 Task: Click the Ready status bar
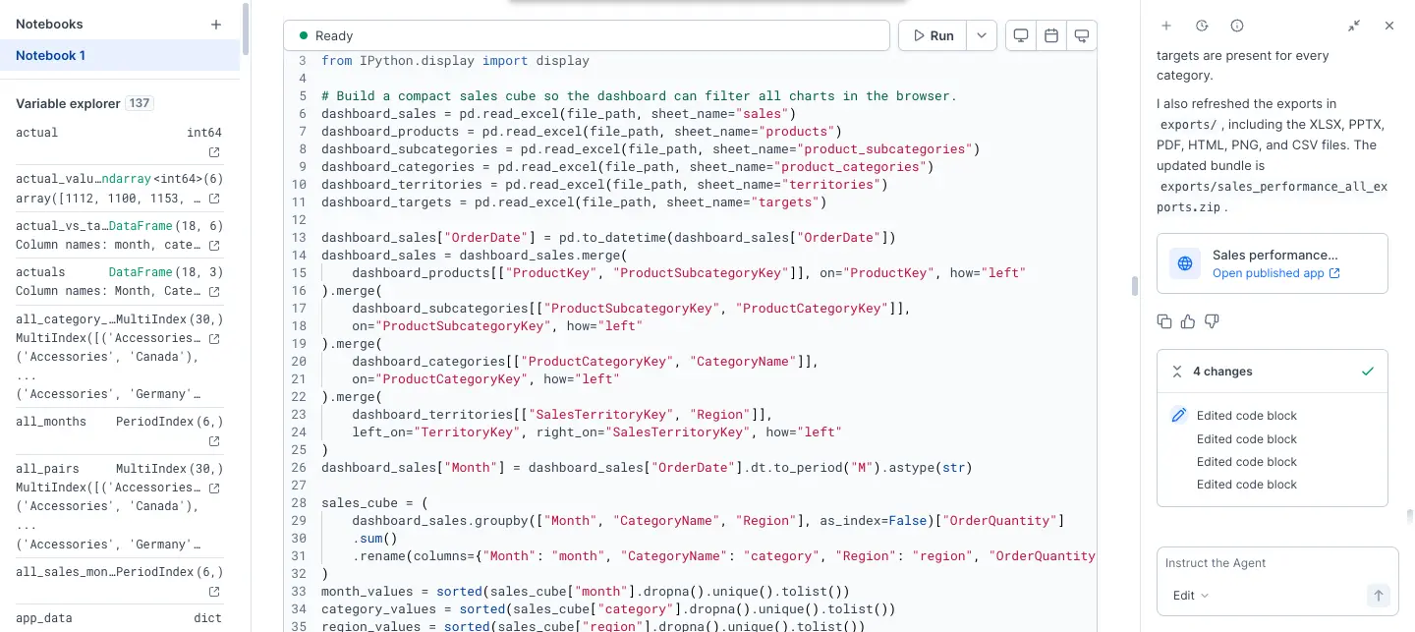(x=587, y=35)
